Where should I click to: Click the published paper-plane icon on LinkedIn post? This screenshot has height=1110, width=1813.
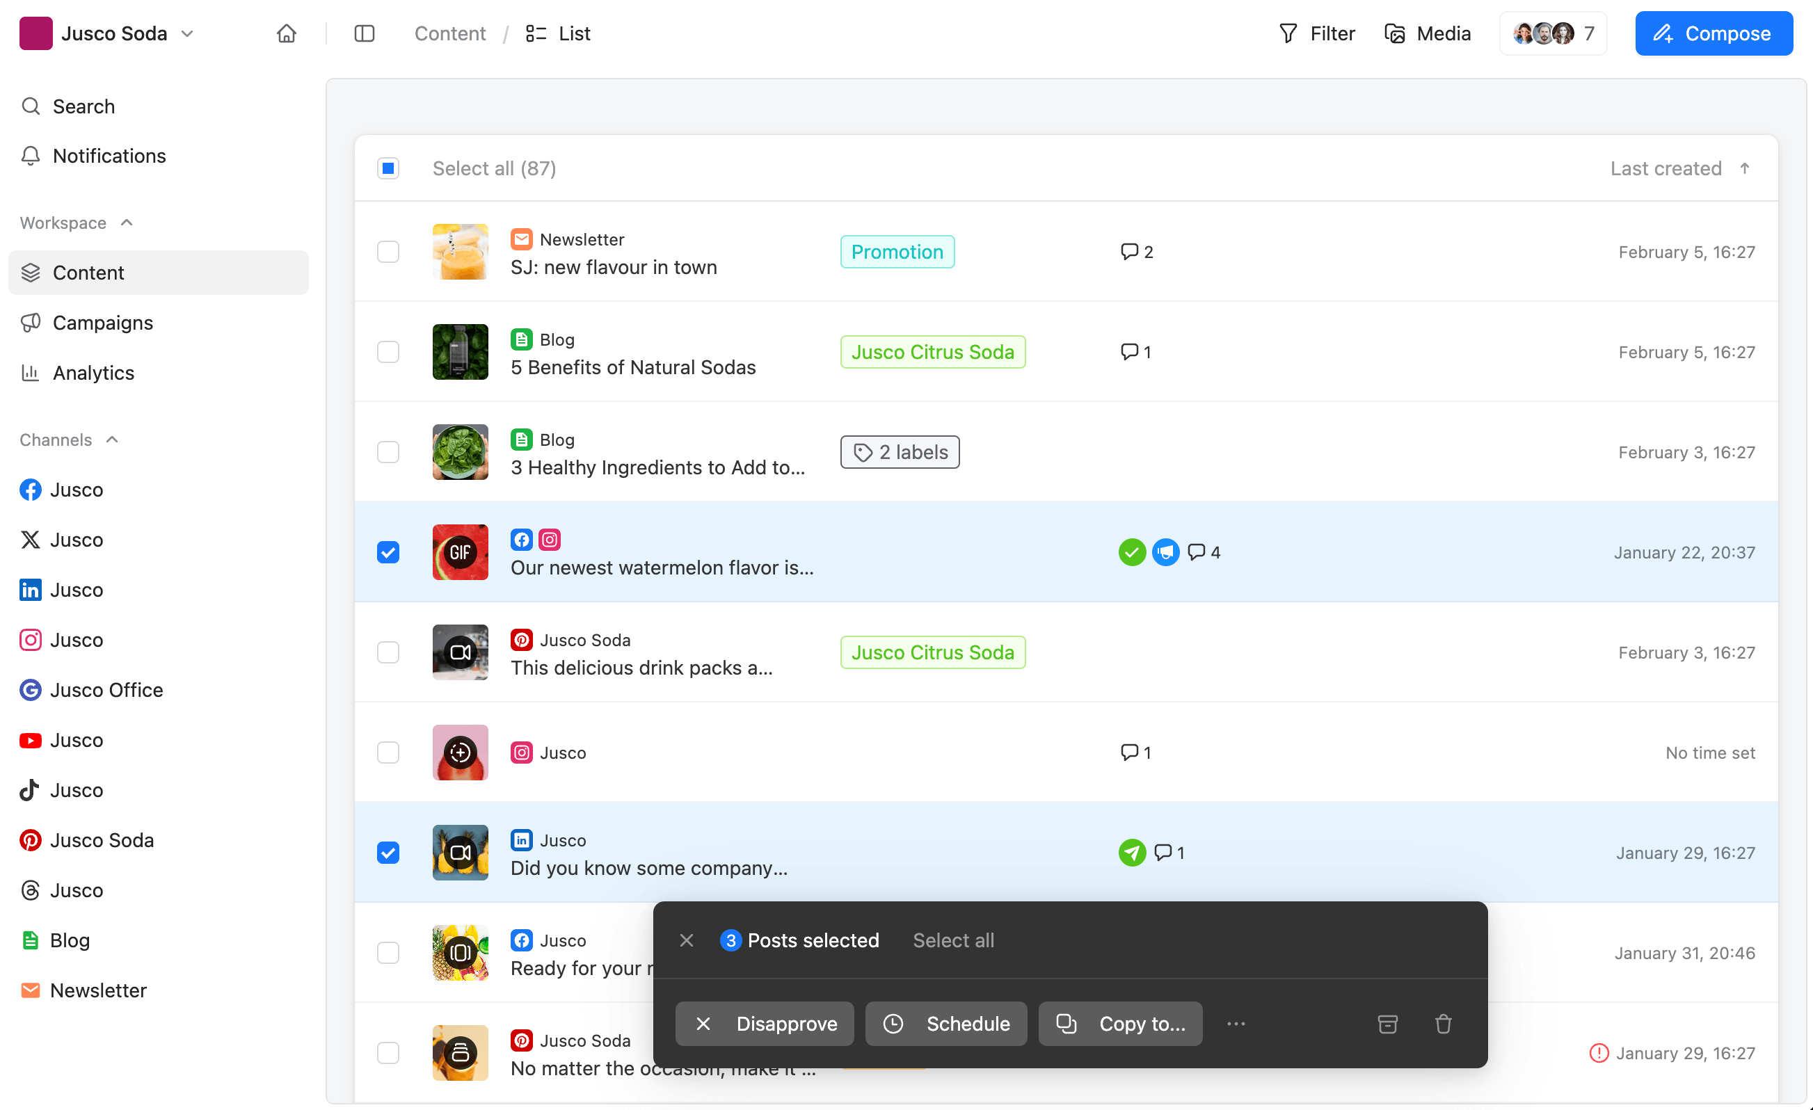1132,853
